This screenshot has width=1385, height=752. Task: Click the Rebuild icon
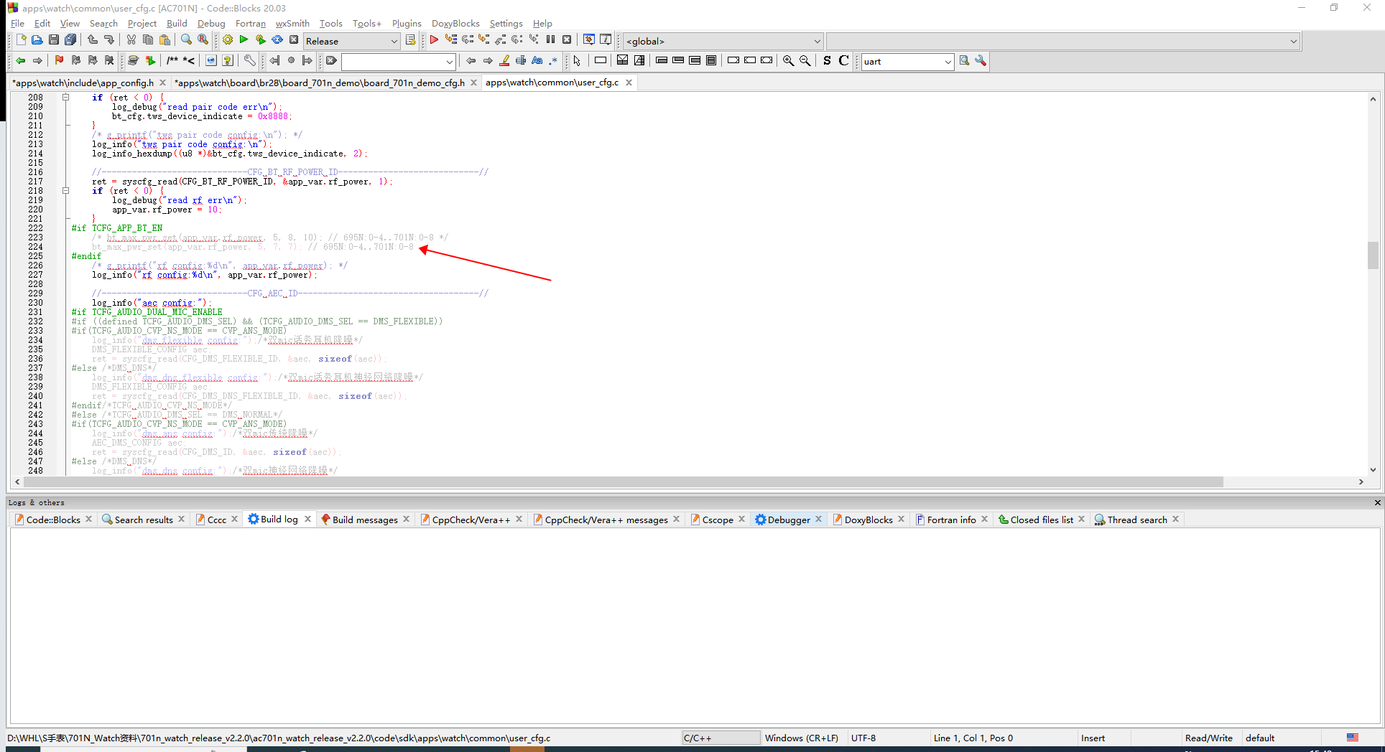(277, 40)
